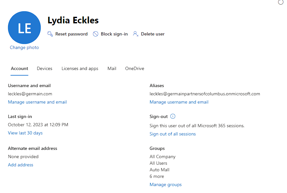The height and width of the screenshot is (193, 287).
Task: Click Add address link
Action: coord(20,165)
